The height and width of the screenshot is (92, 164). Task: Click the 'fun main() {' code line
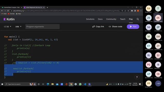pos(12,37)
